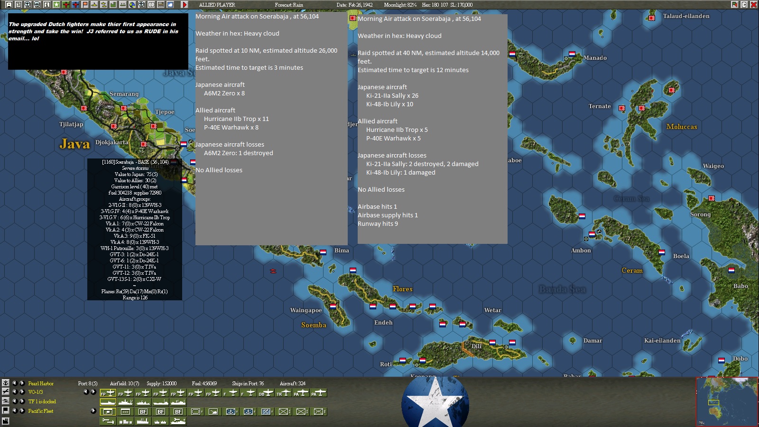
Task: Close the game with the red X
Action: tap(753, 5)
